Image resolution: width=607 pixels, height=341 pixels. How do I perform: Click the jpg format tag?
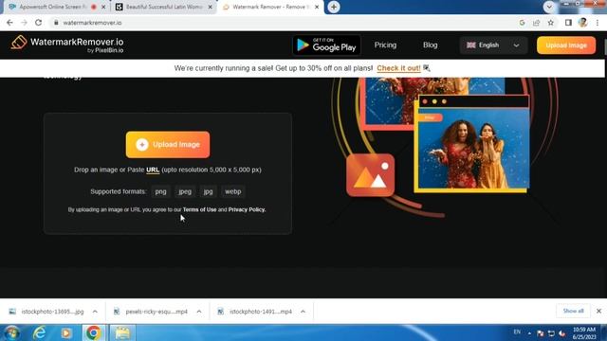click(209, 191)
